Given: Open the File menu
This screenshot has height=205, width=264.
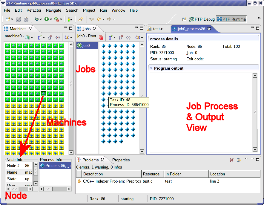Looking at the screenshot, I should click(x=7, y=10).
